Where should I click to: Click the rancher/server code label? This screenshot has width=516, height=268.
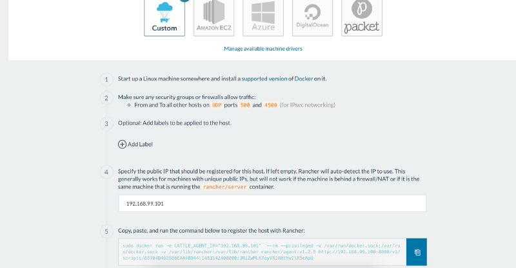(224, 187)
